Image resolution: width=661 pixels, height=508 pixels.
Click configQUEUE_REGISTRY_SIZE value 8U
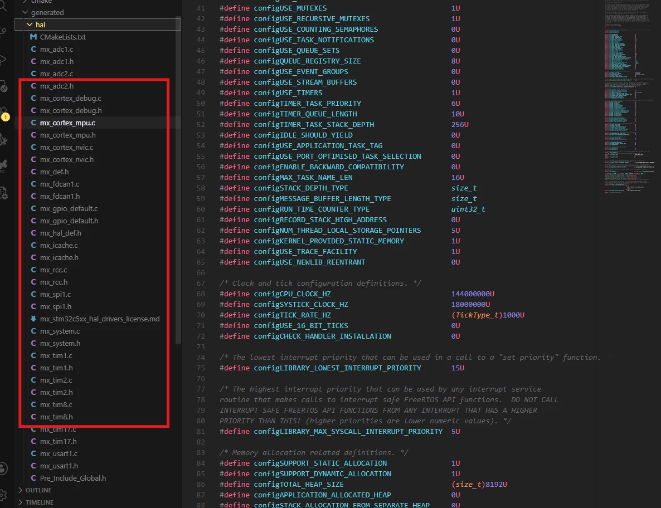[455, 61]
